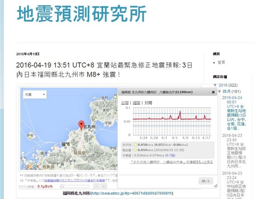This screenshot has height=199, width=255.
Task: Collapse the 四月 archive month
Action: 220,92
